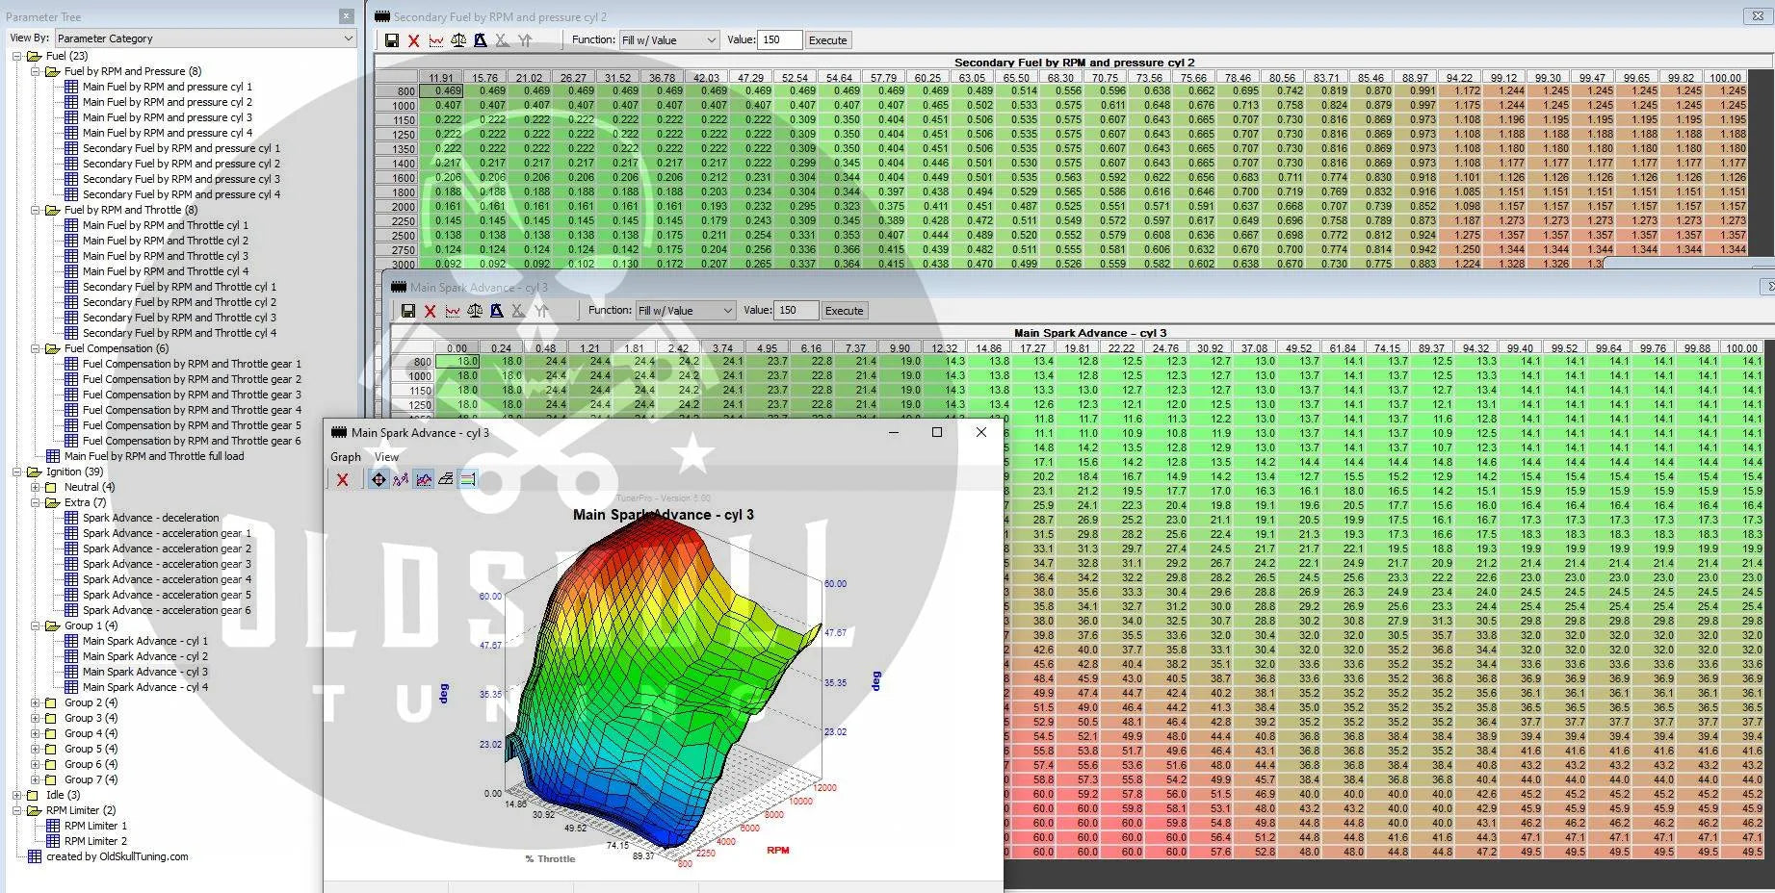Click the balance scales icon in Secondary Fuel toolbar
The width and height of the screenshot is (1775, 893).
click(458, 40)
